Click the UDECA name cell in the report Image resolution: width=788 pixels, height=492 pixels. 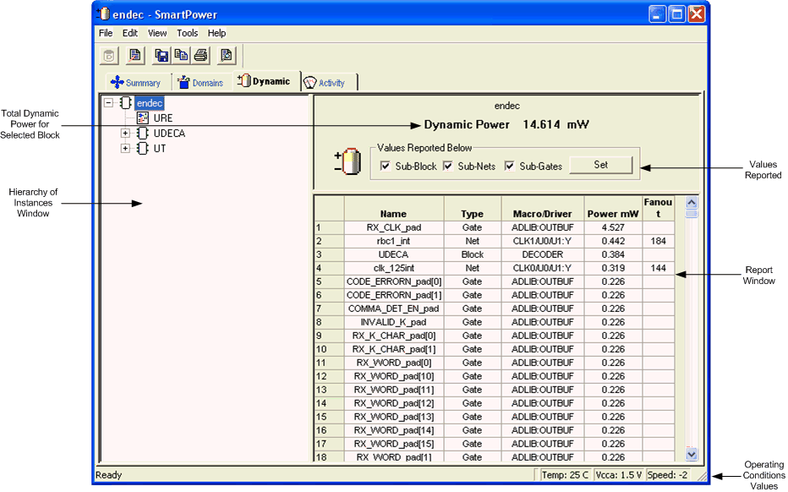pyautogui.click(x=394, y=254)
